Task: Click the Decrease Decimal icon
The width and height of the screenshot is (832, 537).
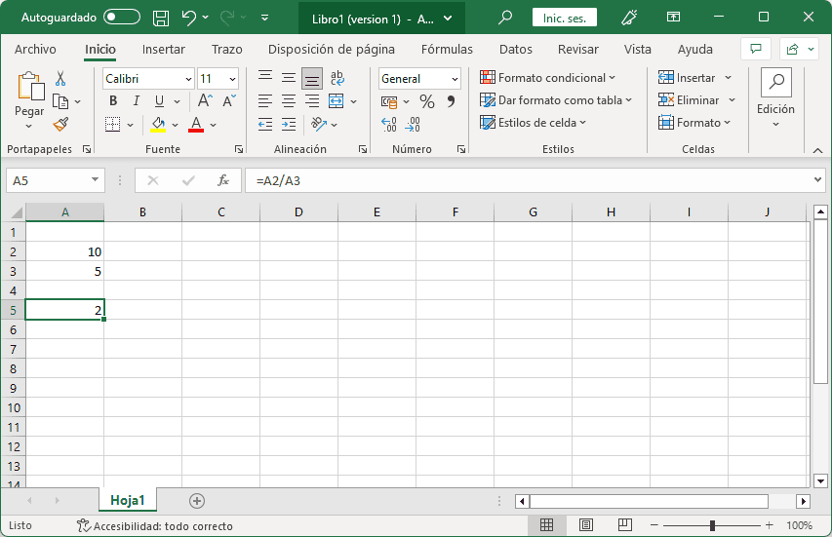Action: (x=413, y=125)
